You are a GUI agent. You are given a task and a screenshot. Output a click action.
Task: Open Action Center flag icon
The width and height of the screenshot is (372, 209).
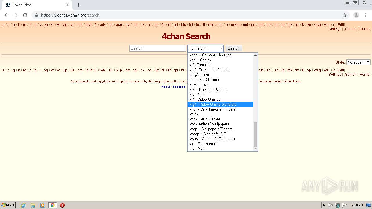point(344,205)
